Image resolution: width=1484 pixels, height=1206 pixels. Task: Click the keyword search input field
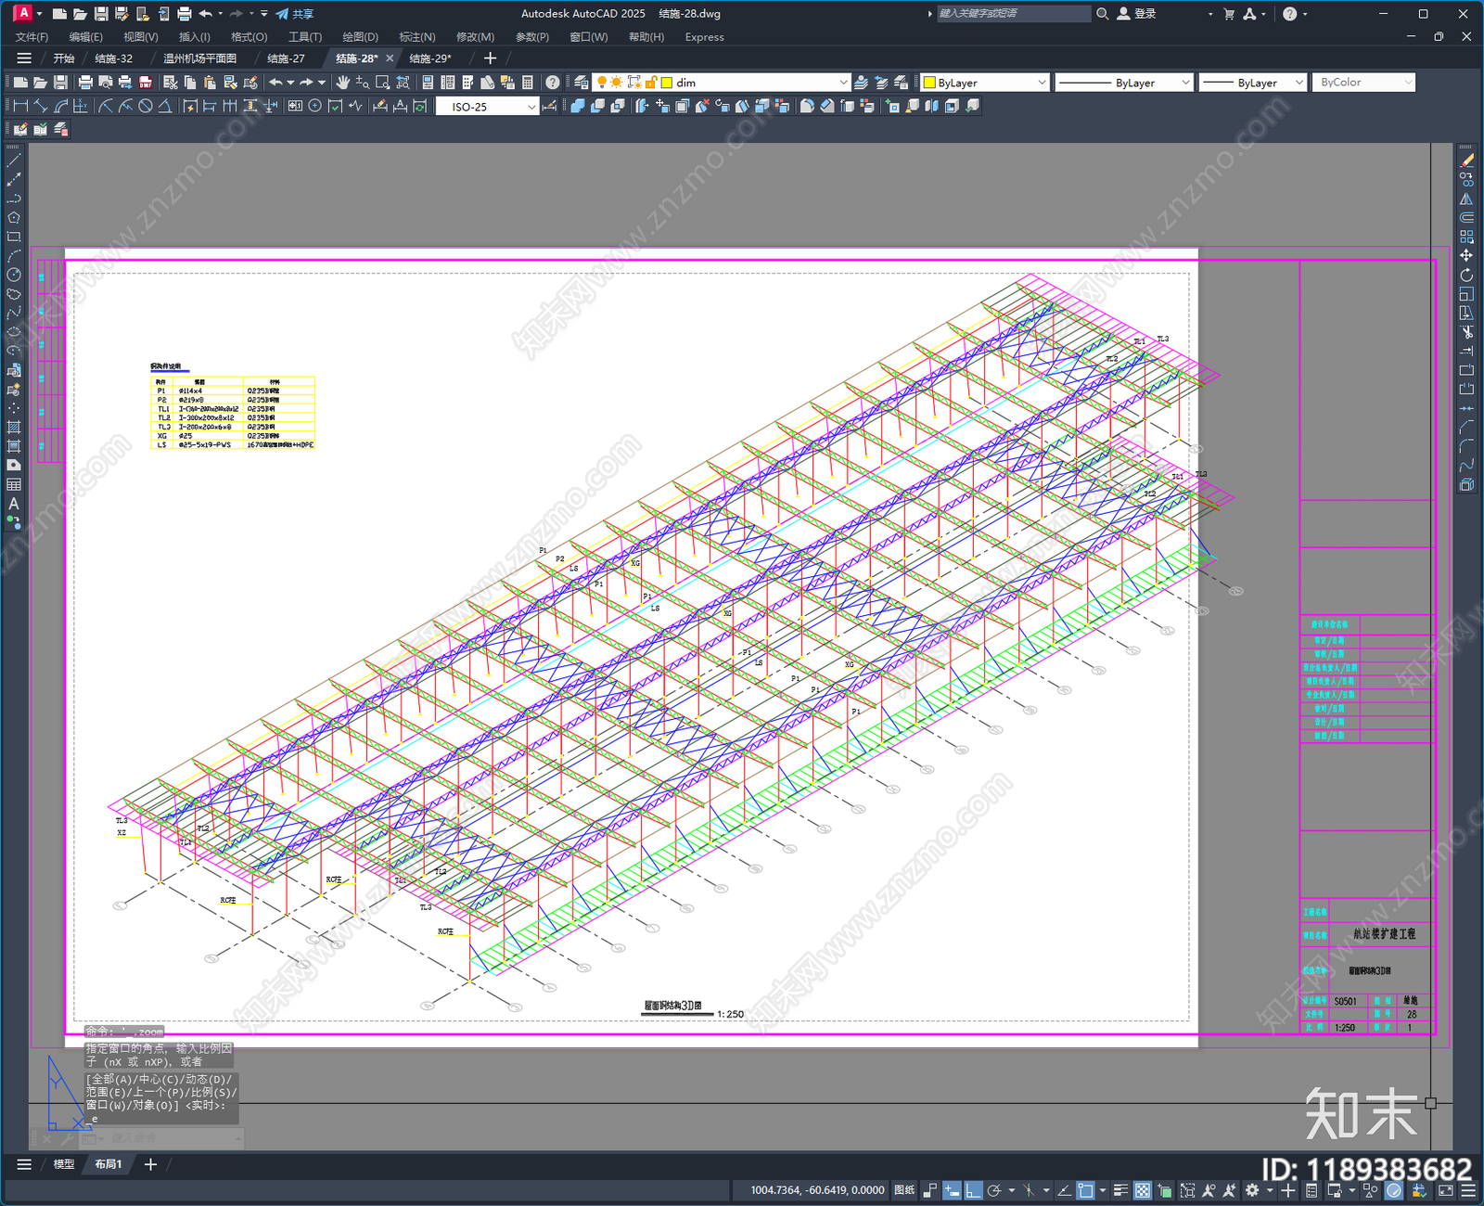(x=1013, y=14)
